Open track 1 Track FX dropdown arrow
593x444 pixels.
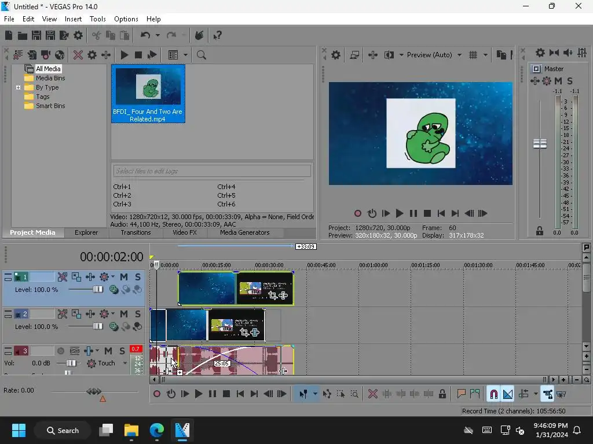[113, 277]
